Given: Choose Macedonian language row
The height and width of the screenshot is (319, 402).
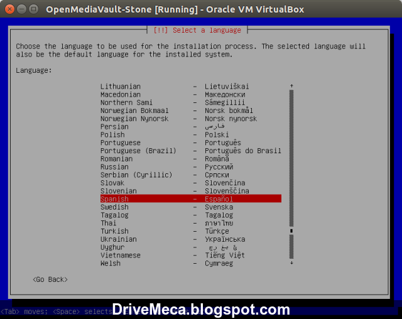Looking at the screenshot, I should coord(191,95).
